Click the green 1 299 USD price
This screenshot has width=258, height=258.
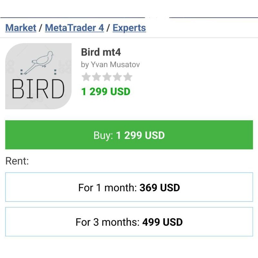(x=105, y=92)
